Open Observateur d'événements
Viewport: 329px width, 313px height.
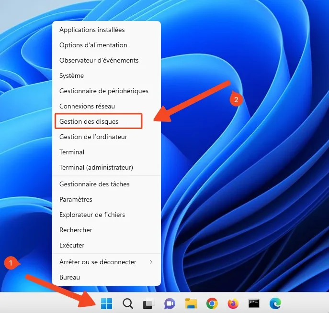[x=107, y=60]
